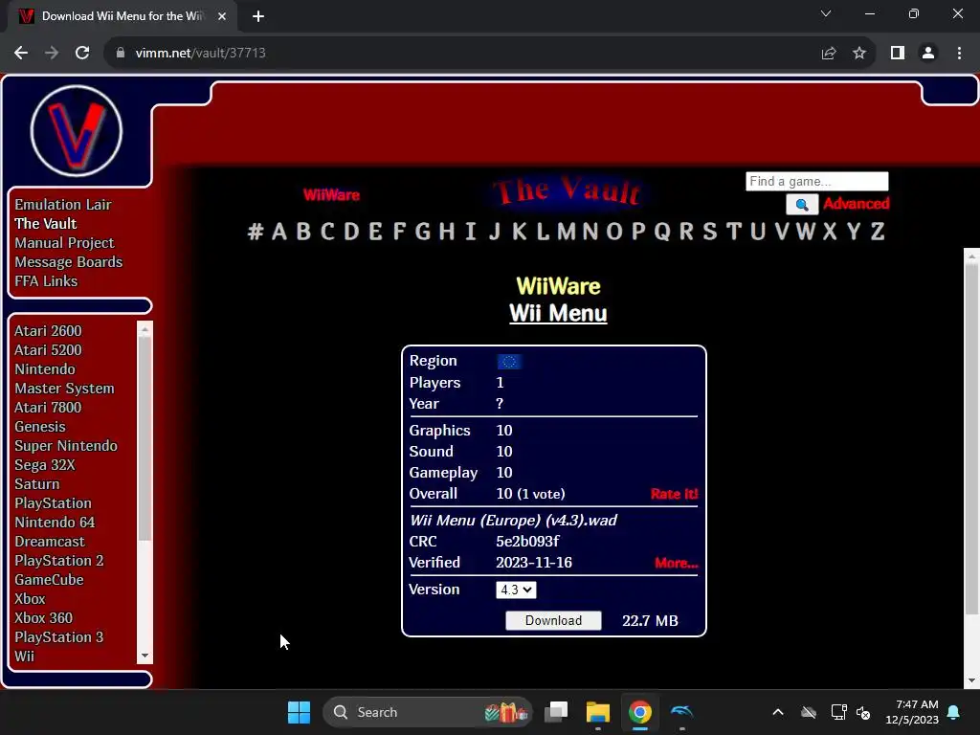Select Xbox 360 system

point(43,617)
